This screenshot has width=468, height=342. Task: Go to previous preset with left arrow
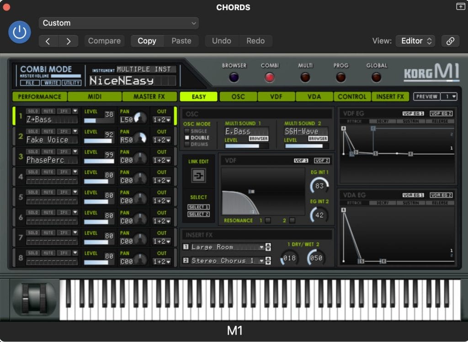click(x=48, y=41)
